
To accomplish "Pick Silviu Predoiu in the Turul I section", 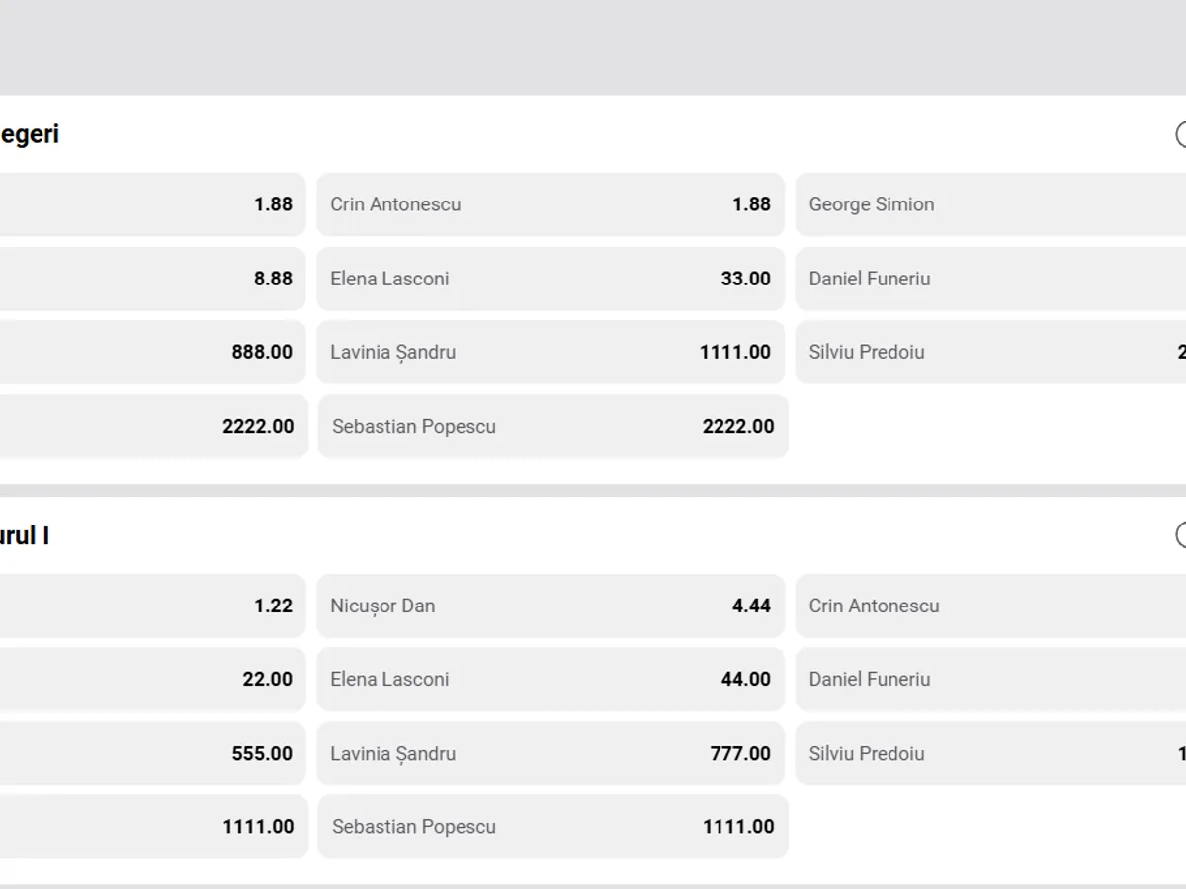I will (988, 753).
